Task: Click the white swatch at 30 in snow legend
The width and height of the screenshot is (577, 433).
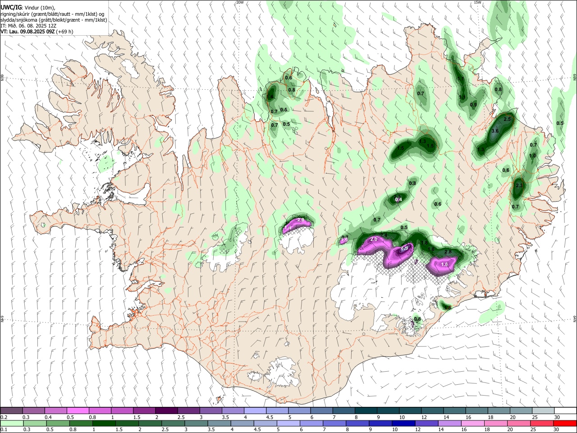Action: (565, 410)
